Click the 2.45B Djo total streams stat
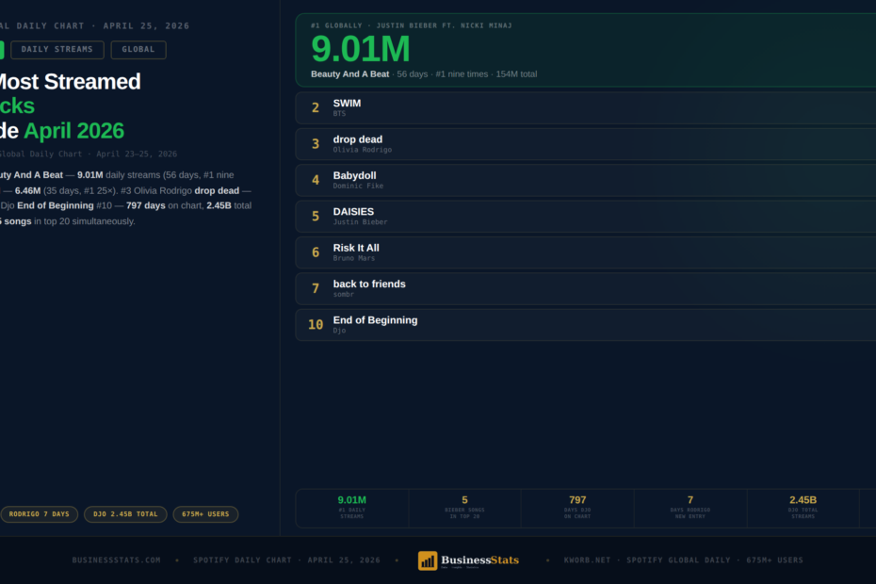This screenshot has width=876, height=584. [803, 508]
